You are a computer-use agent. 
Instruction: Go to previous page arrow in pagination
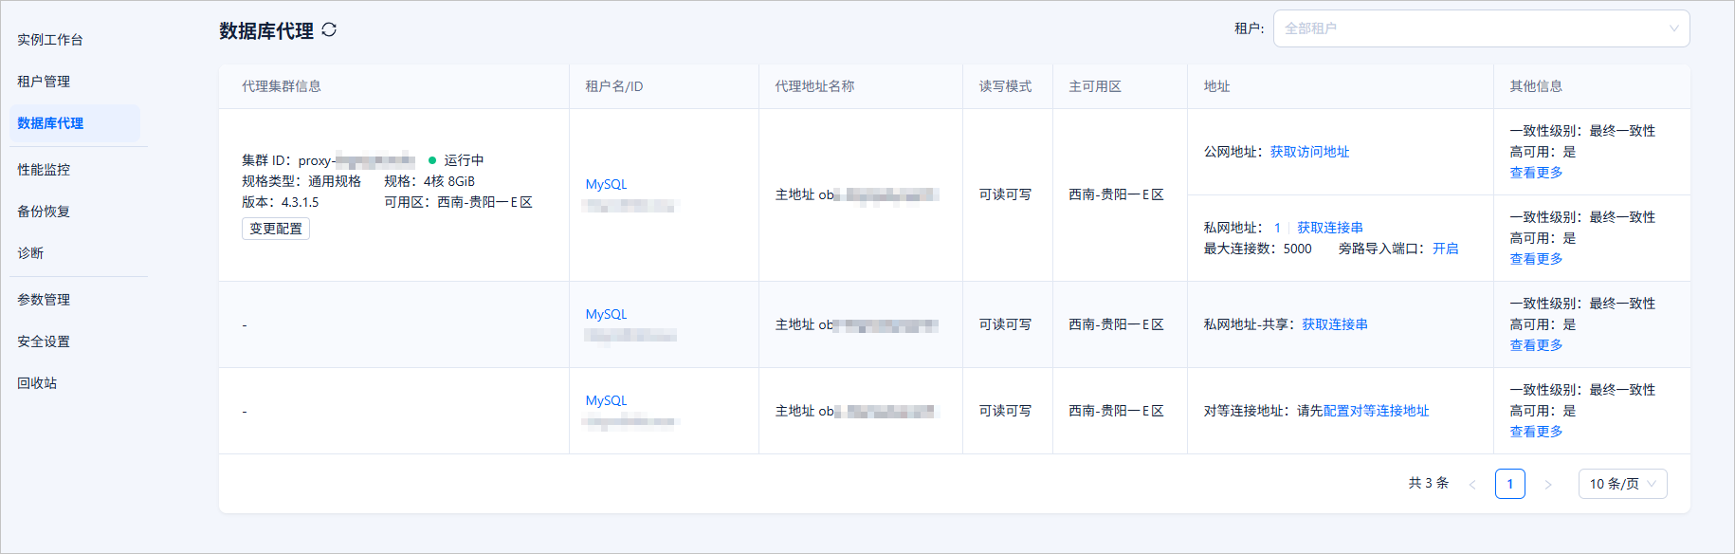pos(1472,484)
